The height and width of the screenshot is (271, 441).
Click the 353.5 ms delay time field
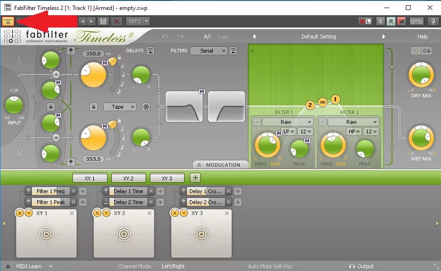93,159
